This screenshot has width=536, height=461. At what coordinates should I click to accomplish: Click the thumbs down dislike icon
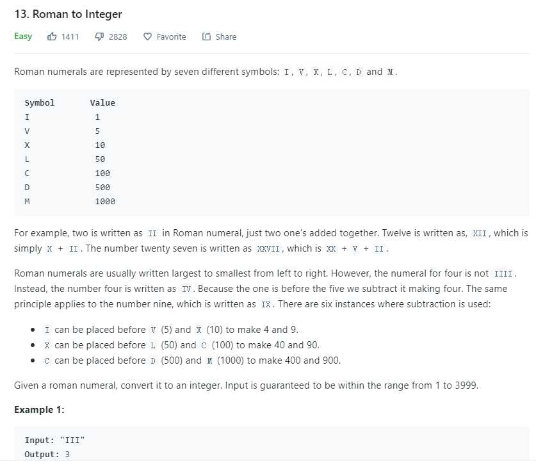[x=99, y=36]
